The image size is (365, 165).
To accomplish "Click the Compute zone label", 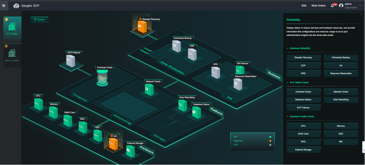I will 80,97.
